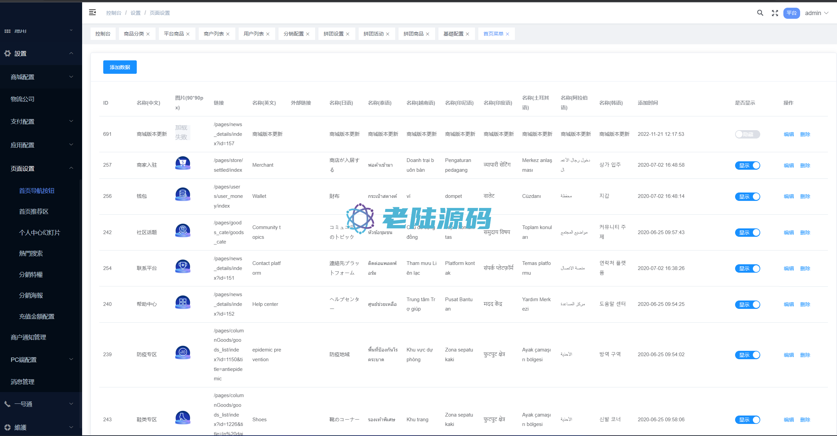Image resolution: width=837 pixels, height=436 pixels.
Task: Click the 一号通 phone icon in sidebar
Action: click(x=7, y=404)
